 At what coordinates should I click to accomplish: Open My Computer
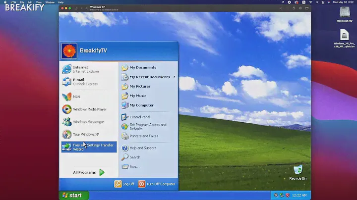(141, 105)
